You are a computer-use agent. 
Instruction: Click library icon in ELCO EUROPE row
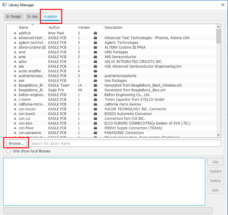95,123
